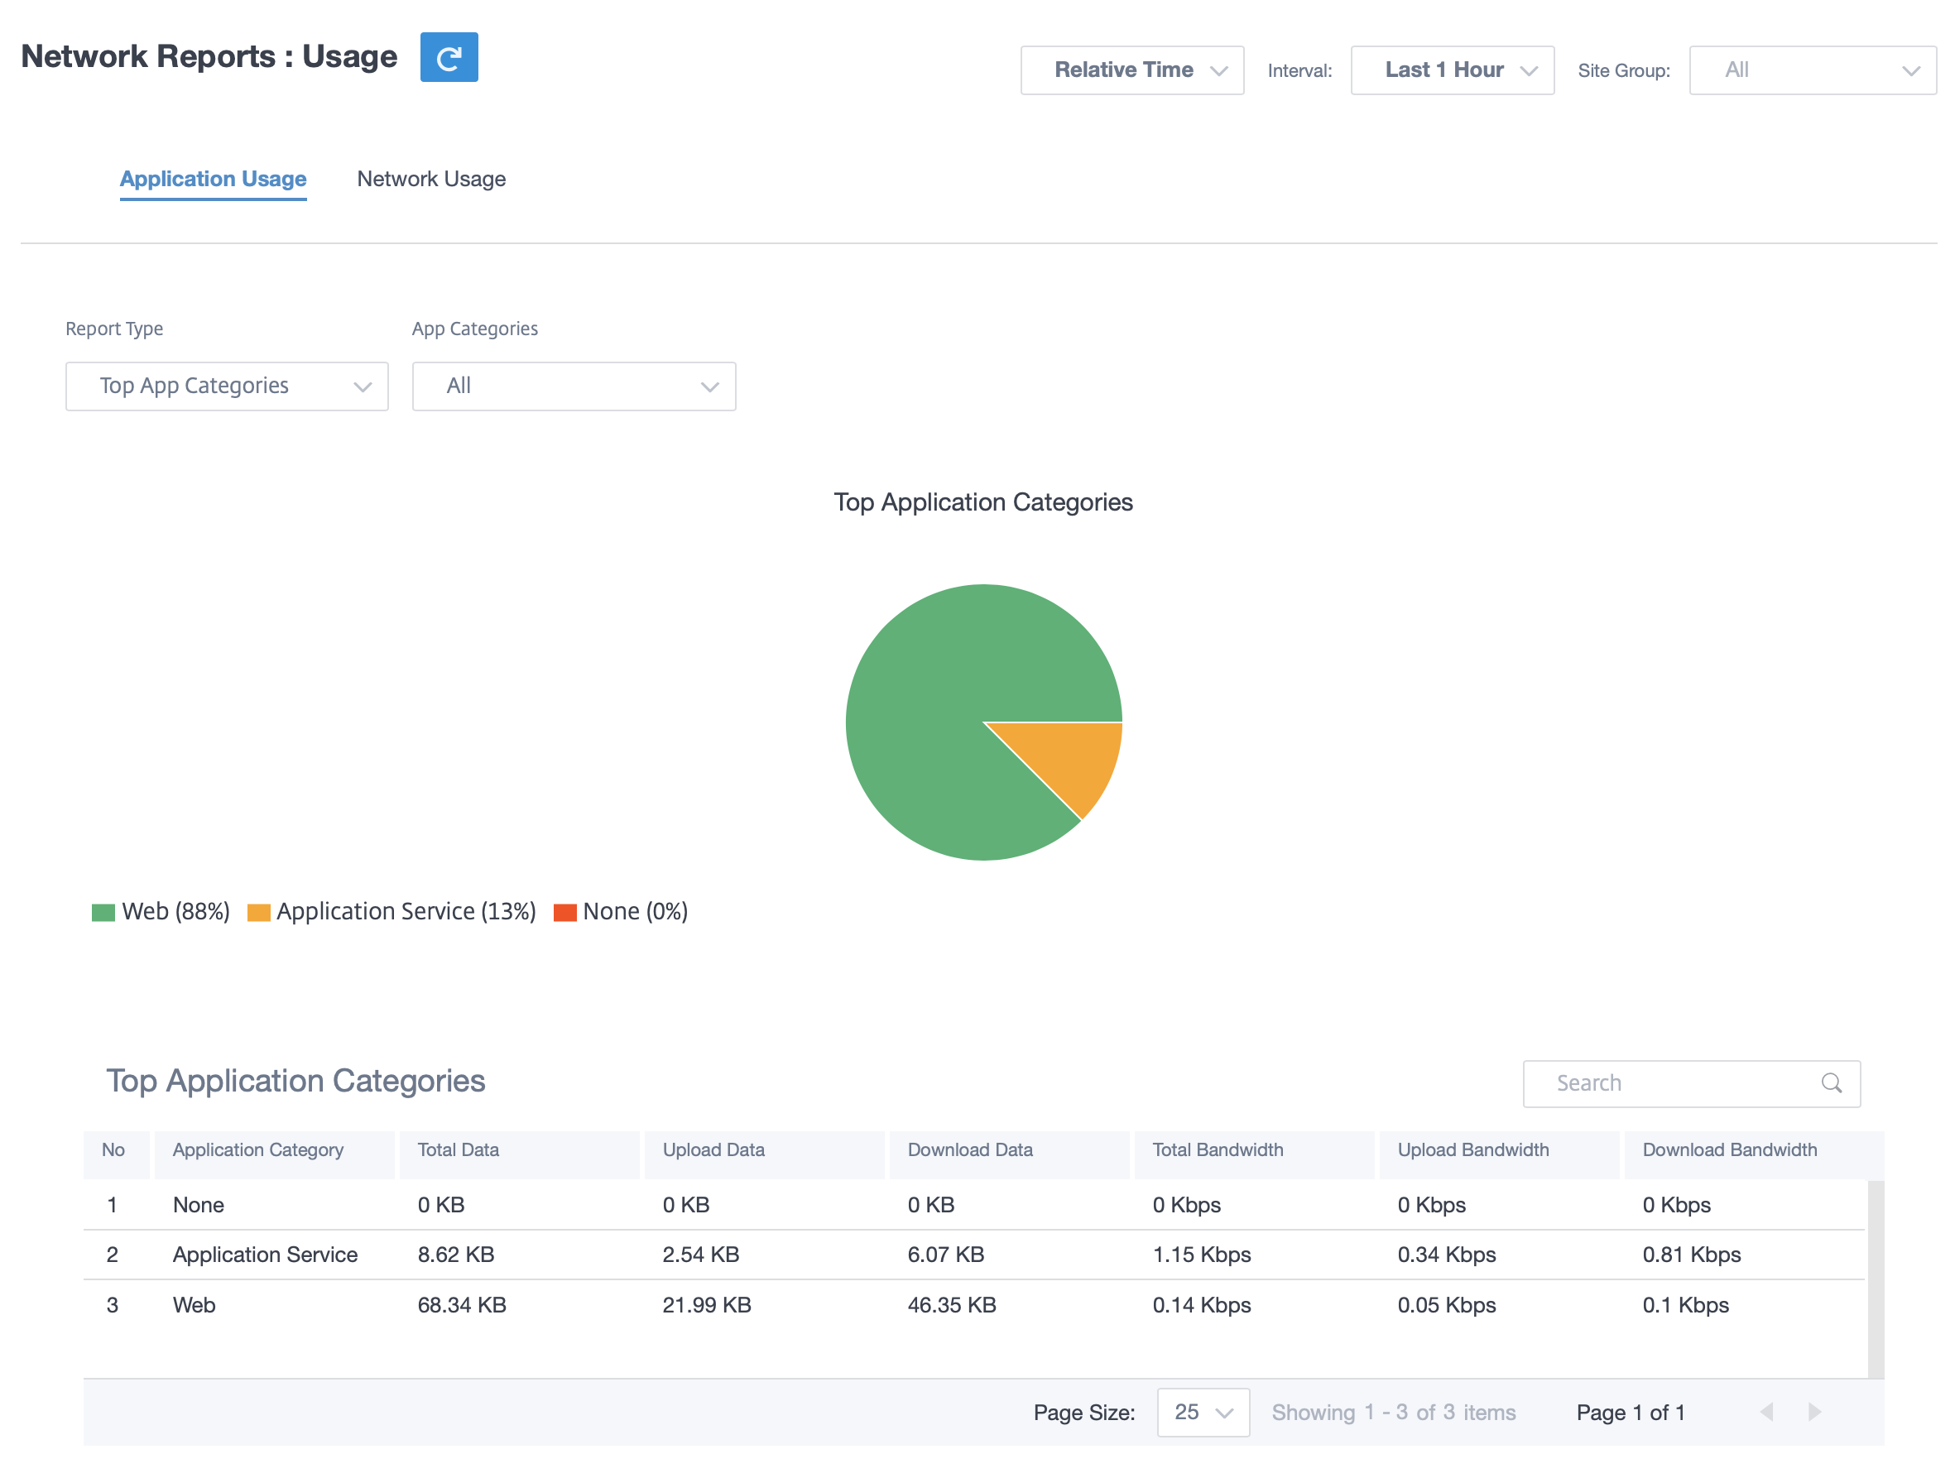Click the Application Service (13%) legend label
Screen dimensions: 1955x1478
pyautogui.click(x=406, y=912)
